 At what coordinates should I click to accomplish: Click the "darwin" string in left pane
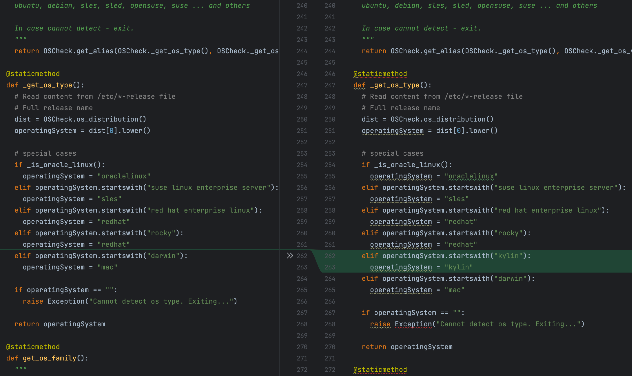coord(163,256)
